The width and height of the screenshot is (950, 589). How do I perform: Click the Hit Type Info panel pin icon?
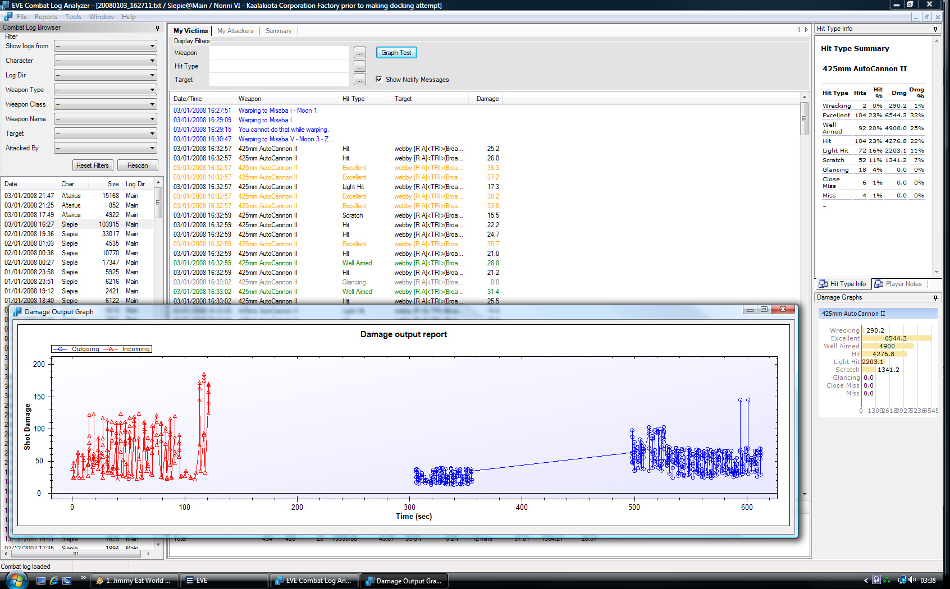tap(935, 29)
